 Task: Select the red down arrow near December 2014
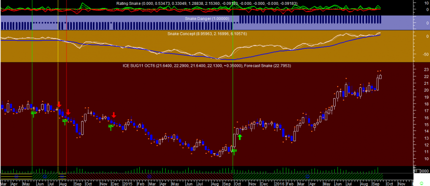point(113,115)
